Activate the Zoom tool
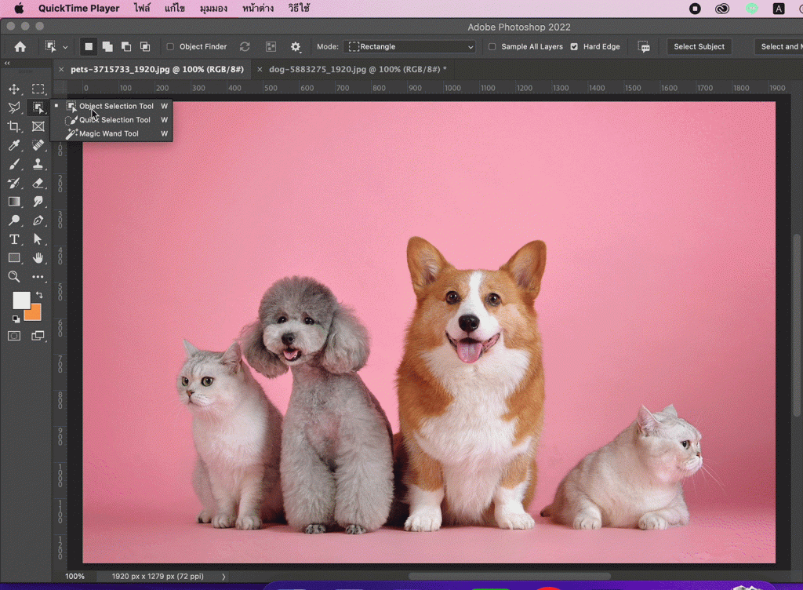This screenshot has width=803, height=590. (x=14, y=277)
